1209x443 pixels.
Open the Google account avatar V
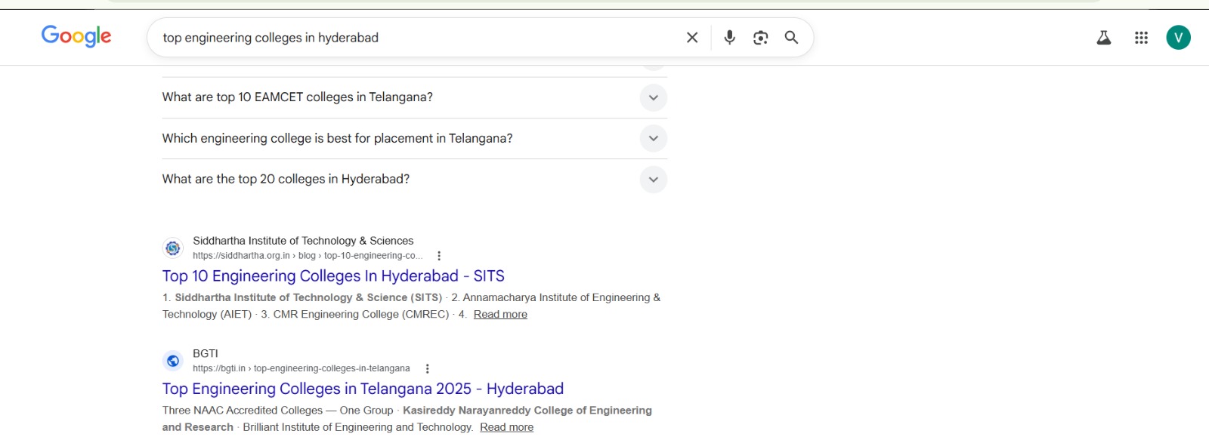1179,38
